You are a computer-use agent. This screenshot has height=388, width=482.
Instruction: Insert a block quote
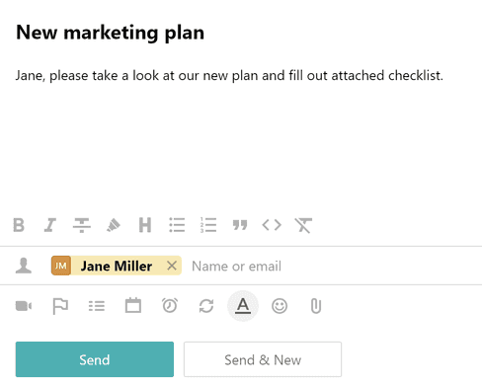click(x=240, y=225)
